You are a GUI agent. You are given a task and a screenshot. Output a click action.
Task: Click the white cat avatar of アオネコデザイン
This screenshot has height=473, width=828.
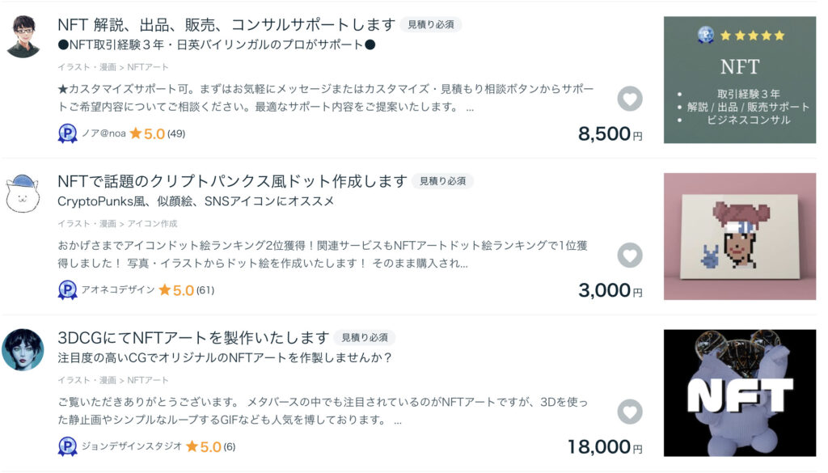tap(23, 192)
